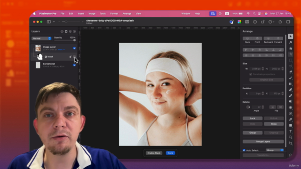Select the Gradient fill tool
The height and width of the screenshot is (169, 301).
pyautogui.click(x=291, y=84)
